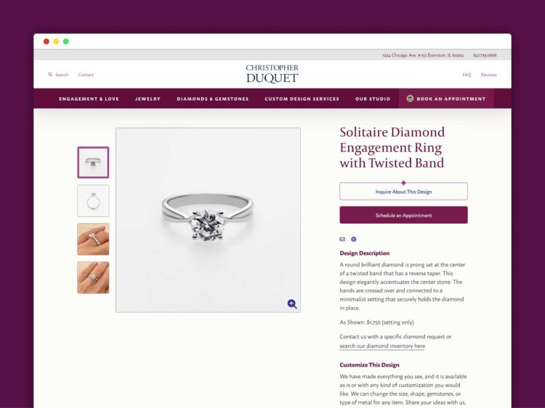Click the yellow window minimize dot

[56, 41]
